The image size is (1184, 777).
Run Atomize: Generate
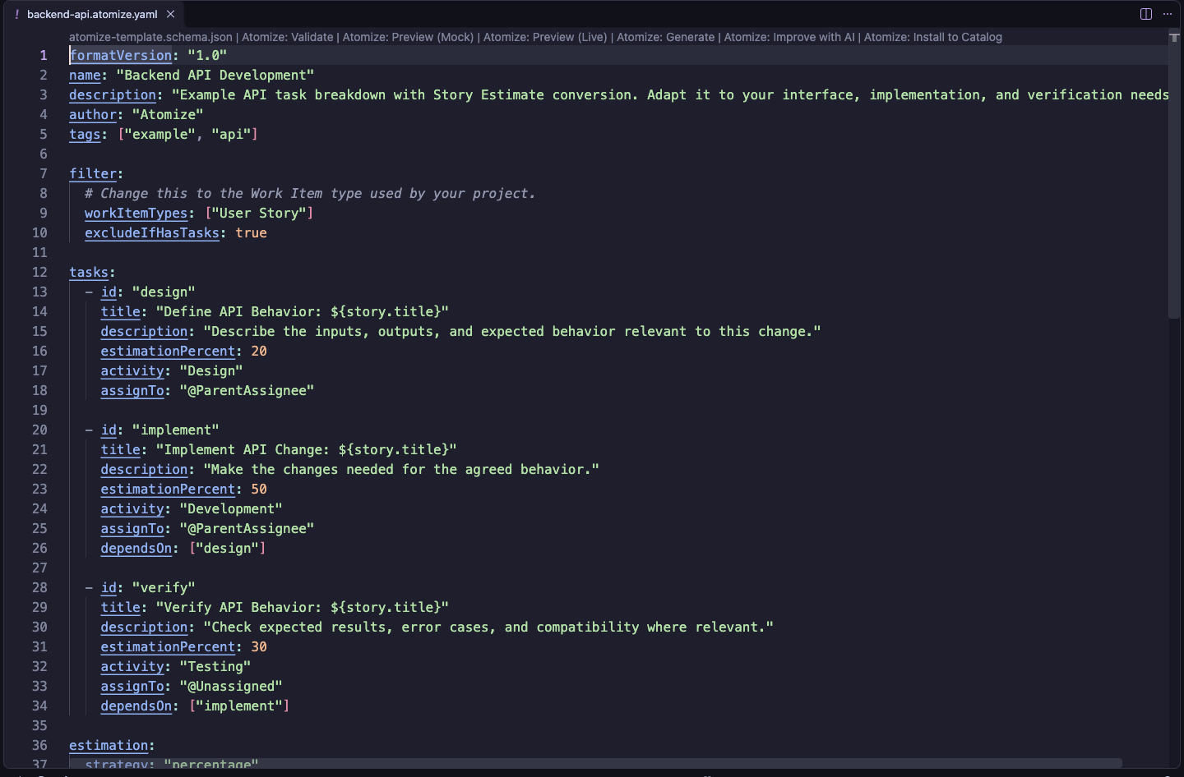[666, 37]
